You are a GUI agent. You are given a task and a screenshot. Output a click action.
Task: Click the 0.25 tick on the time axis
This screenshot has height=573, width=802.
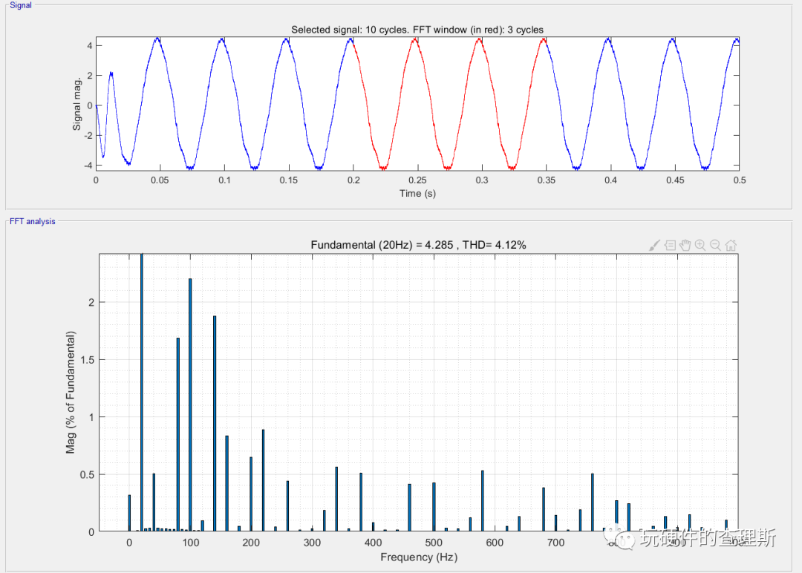(x=417, y=180)
